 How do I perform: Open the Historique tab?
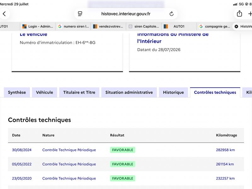pyautogui.click(x=174, y=92)
